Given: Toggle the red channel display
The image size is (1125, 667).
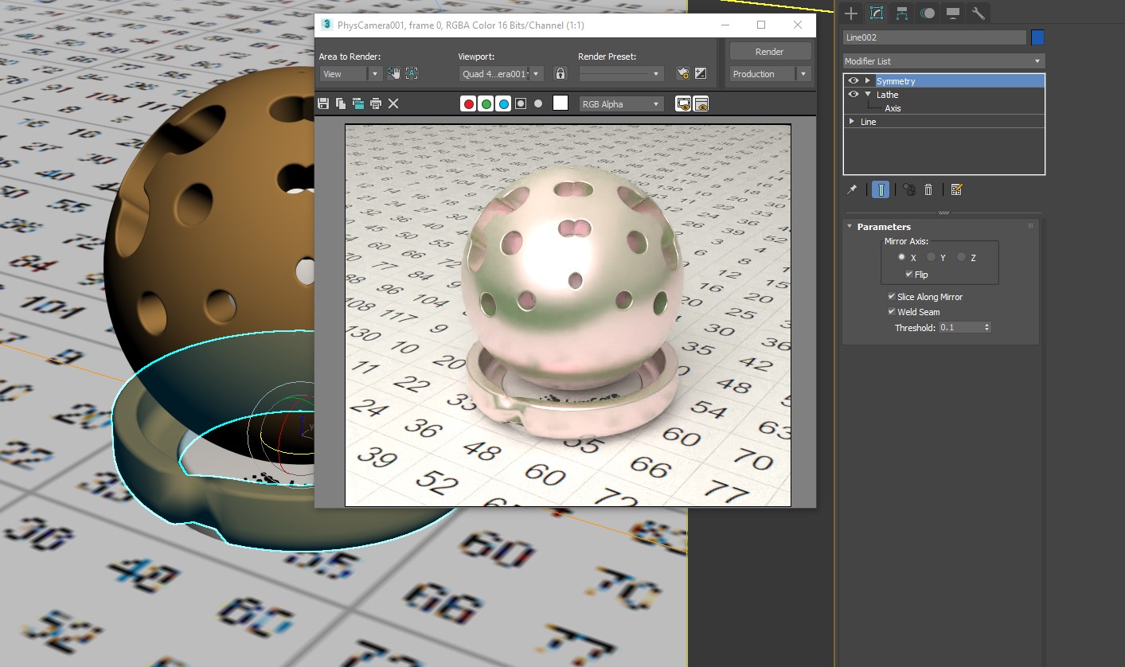Looking at the screenshot, I should (x=468, y=103).
